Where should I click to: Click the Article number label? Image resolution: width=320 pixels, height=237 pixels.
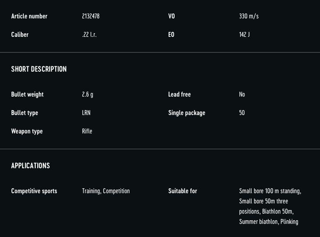click(x=29, y=16)
